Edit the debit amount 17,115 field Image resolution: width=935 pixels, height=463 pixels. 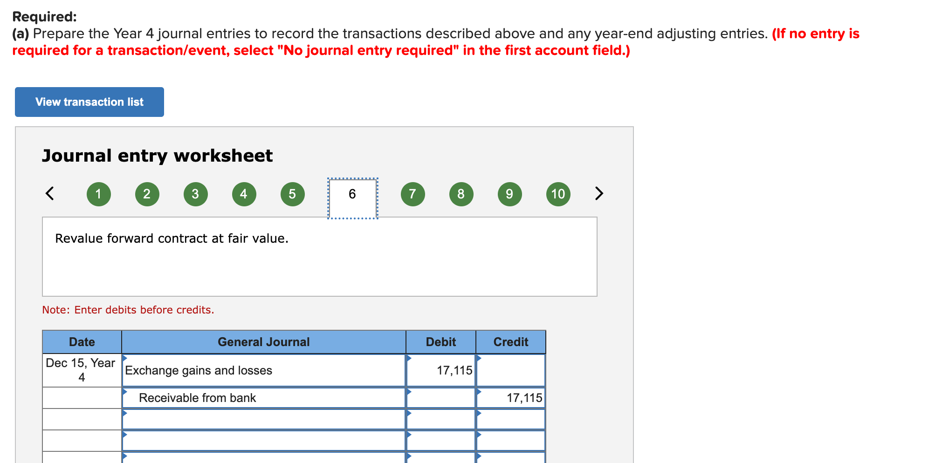coord(441,371)
